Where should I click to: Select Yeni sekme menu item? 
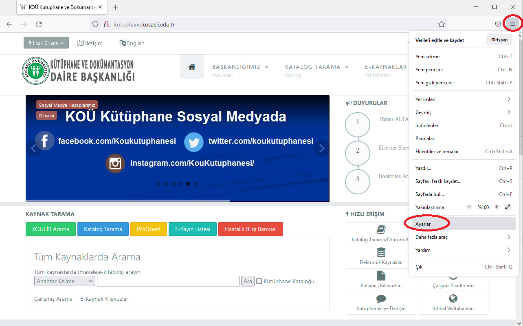pos(464,57)
